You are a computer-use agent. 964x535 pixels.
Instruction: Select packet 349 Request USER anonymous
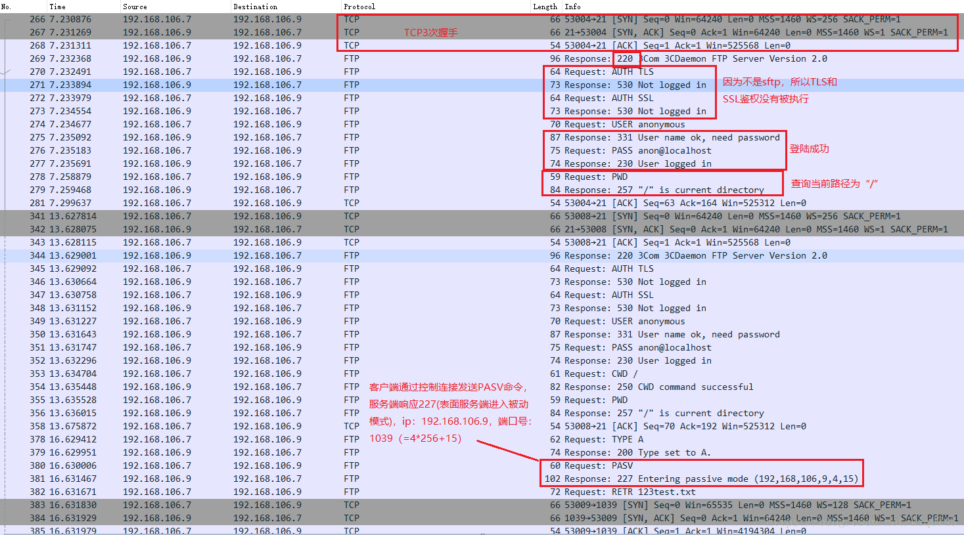pyautogui.click(x=482, y=321)
